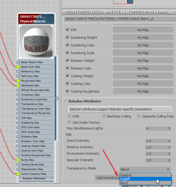Click the SSS Scale Map socket
This screenshot has height=187, width=176.
click(18, 132)
